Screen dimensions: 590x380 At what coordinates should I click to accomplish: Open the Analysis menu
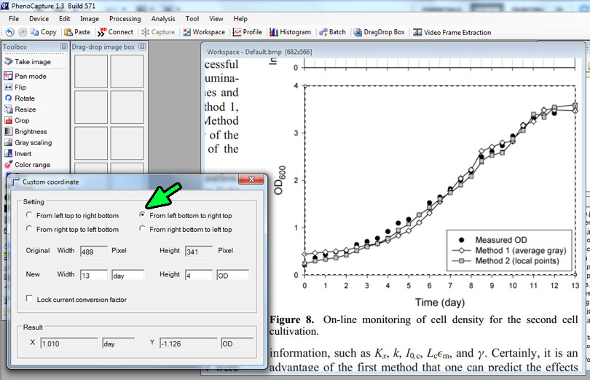click(x=163, y=18)
